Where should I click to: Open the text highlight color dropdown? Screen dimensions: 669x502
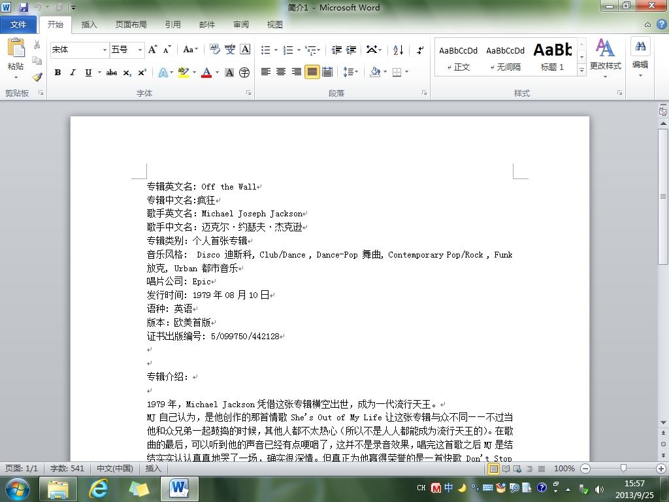click(x=194, y=73)
